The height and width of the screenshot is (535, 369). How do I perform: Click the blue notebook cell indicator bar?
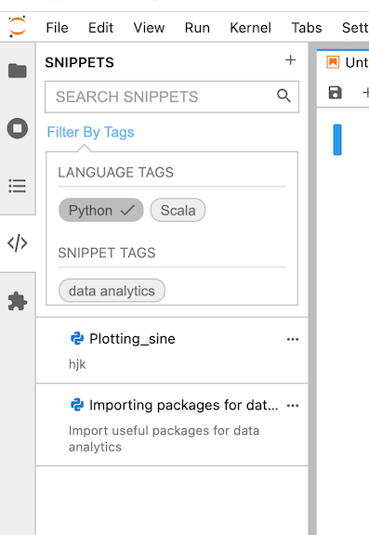pyautogui.click(x=337, y=139)
